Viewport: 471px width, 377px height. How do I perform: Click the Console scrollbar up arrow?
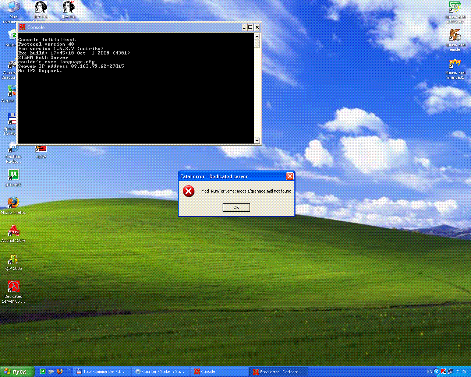[x=257, y=36]
